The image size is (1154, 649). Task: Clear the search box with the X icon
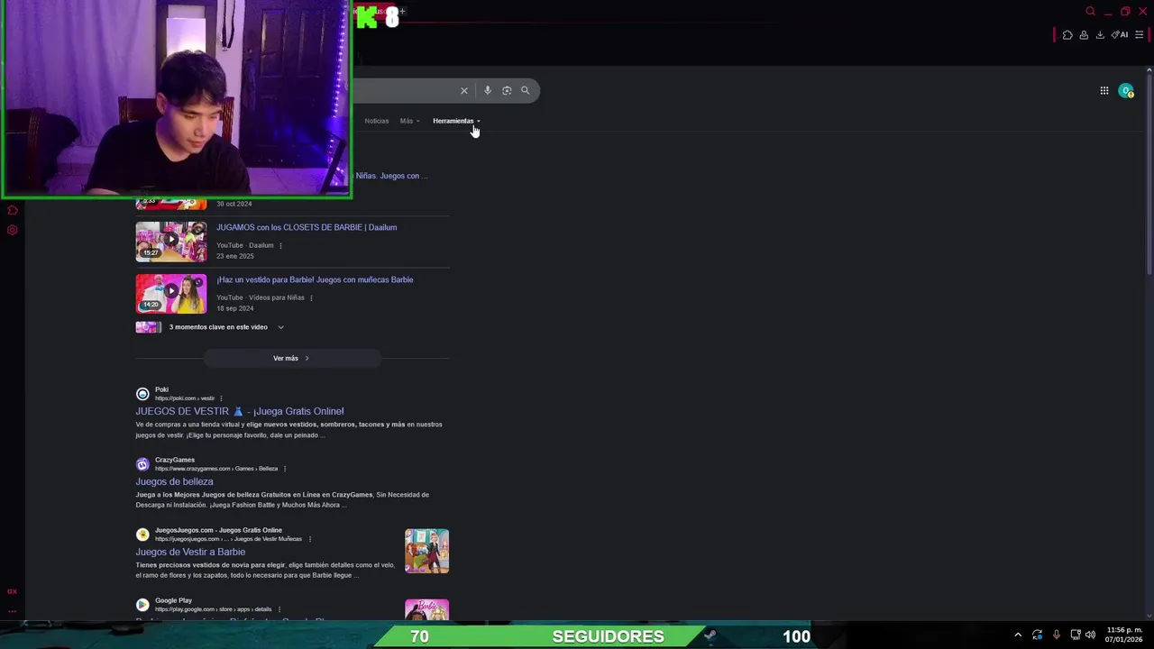point(464,90)
